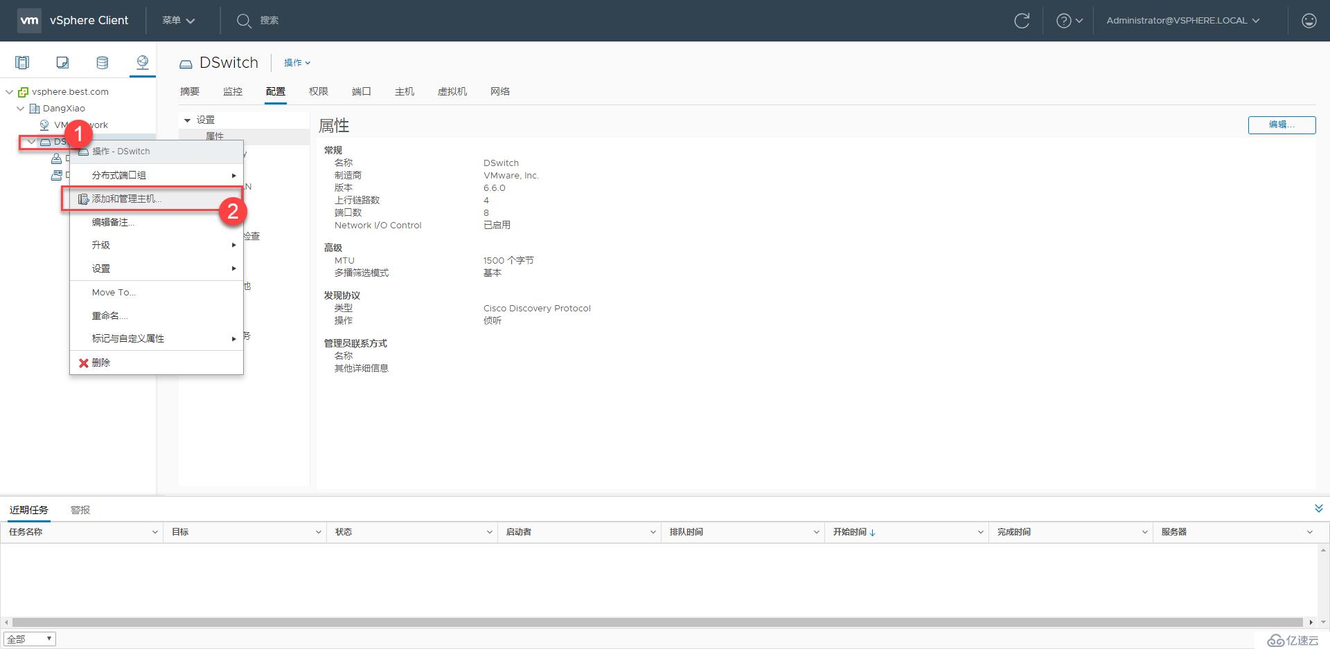The height and width of the screenshot is (649, 1330).
Task: Collapse the 设置 section triangle
Action: [187, 120]
